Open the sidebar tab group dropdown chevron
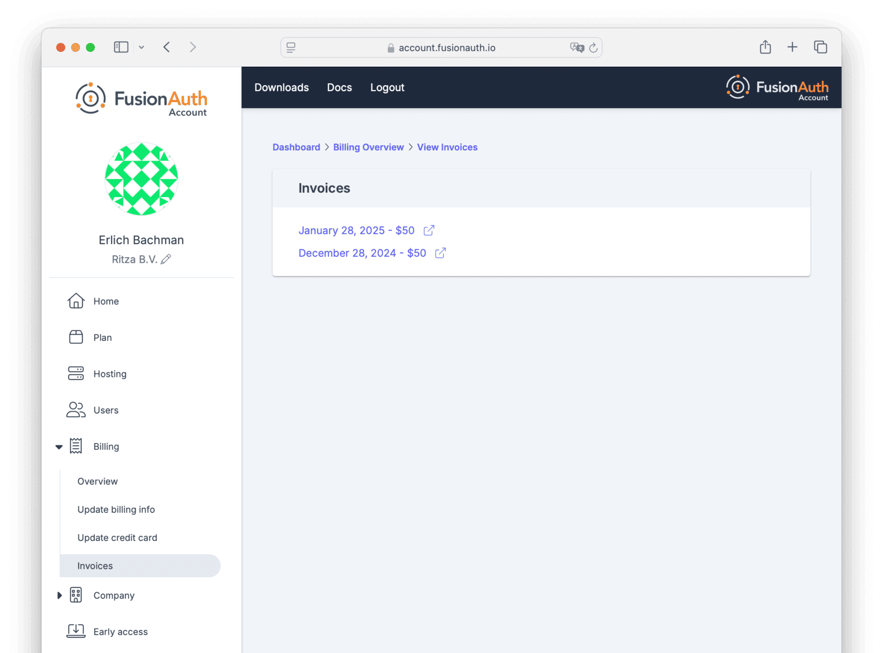Screen dimensions: 883x653 [141, 47]
